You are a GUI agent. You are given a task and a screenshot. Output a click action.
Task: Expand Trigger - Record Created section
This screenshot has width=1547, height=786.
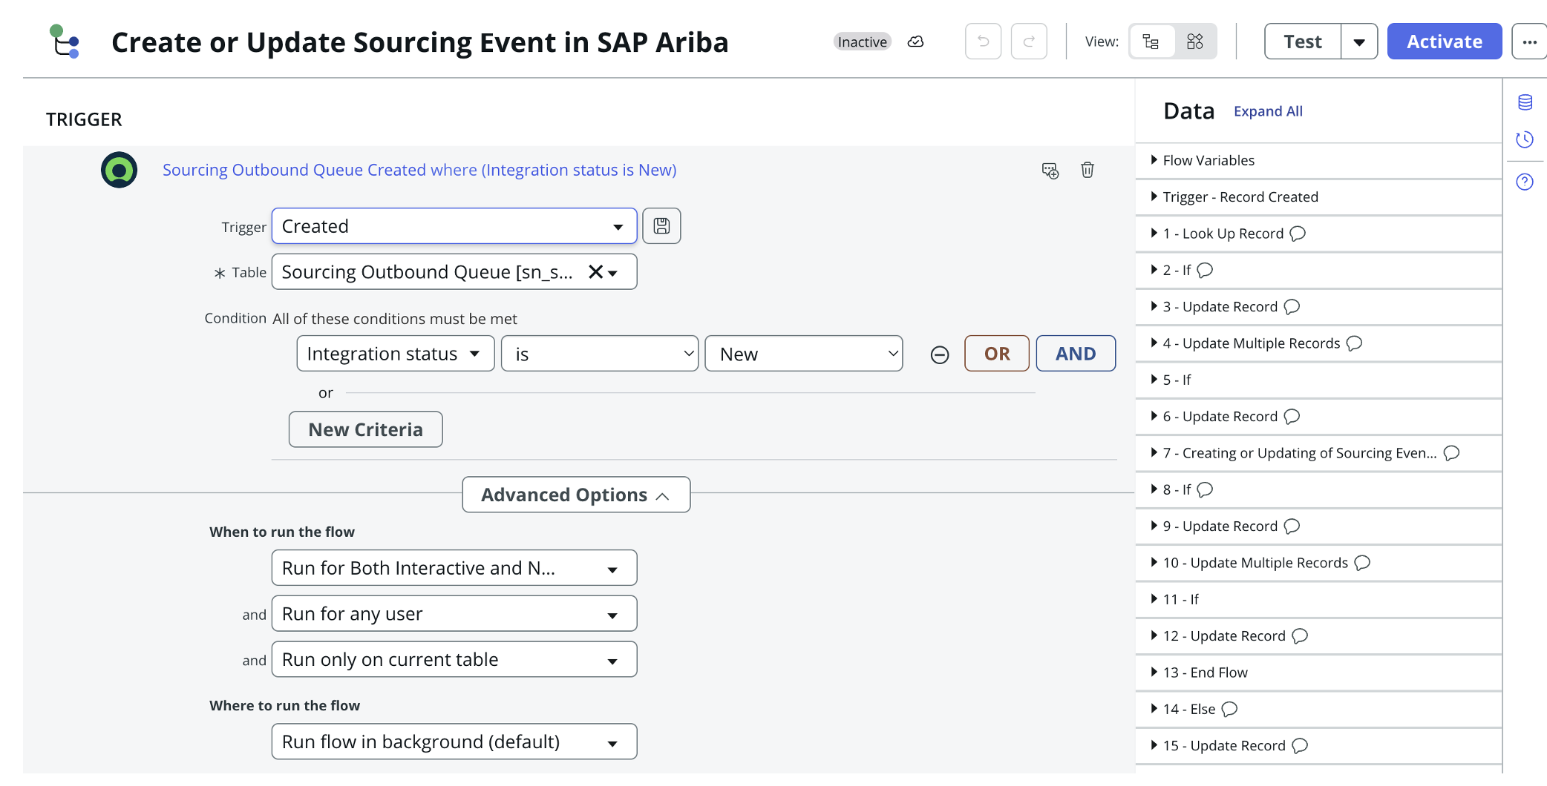1154,196
